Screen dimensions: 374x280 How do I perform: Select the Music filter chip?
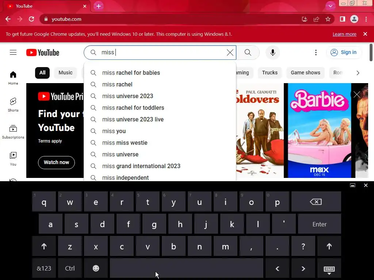[66, 73]
